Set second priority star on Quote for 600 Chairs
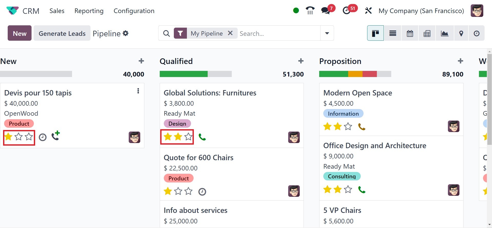The width and height of the screenshot is (492, 228). pyautogui.click(x=178, y=191)
